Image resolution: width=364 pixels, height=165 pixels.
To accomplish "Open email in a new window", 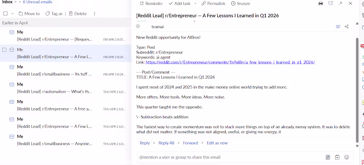I will coord(340,4).
